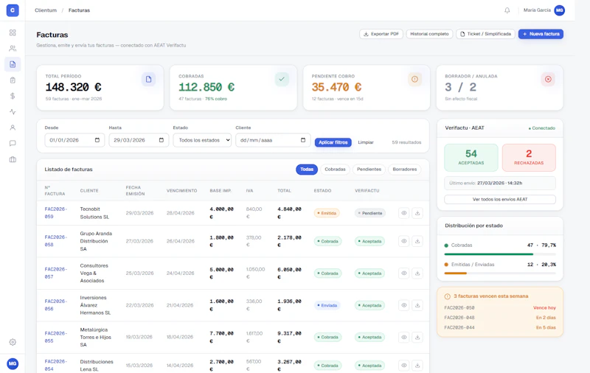This screenshot has height=373, width=590.
Task: Download invoice FAC2026-059
Action: [x=417, y=213]
